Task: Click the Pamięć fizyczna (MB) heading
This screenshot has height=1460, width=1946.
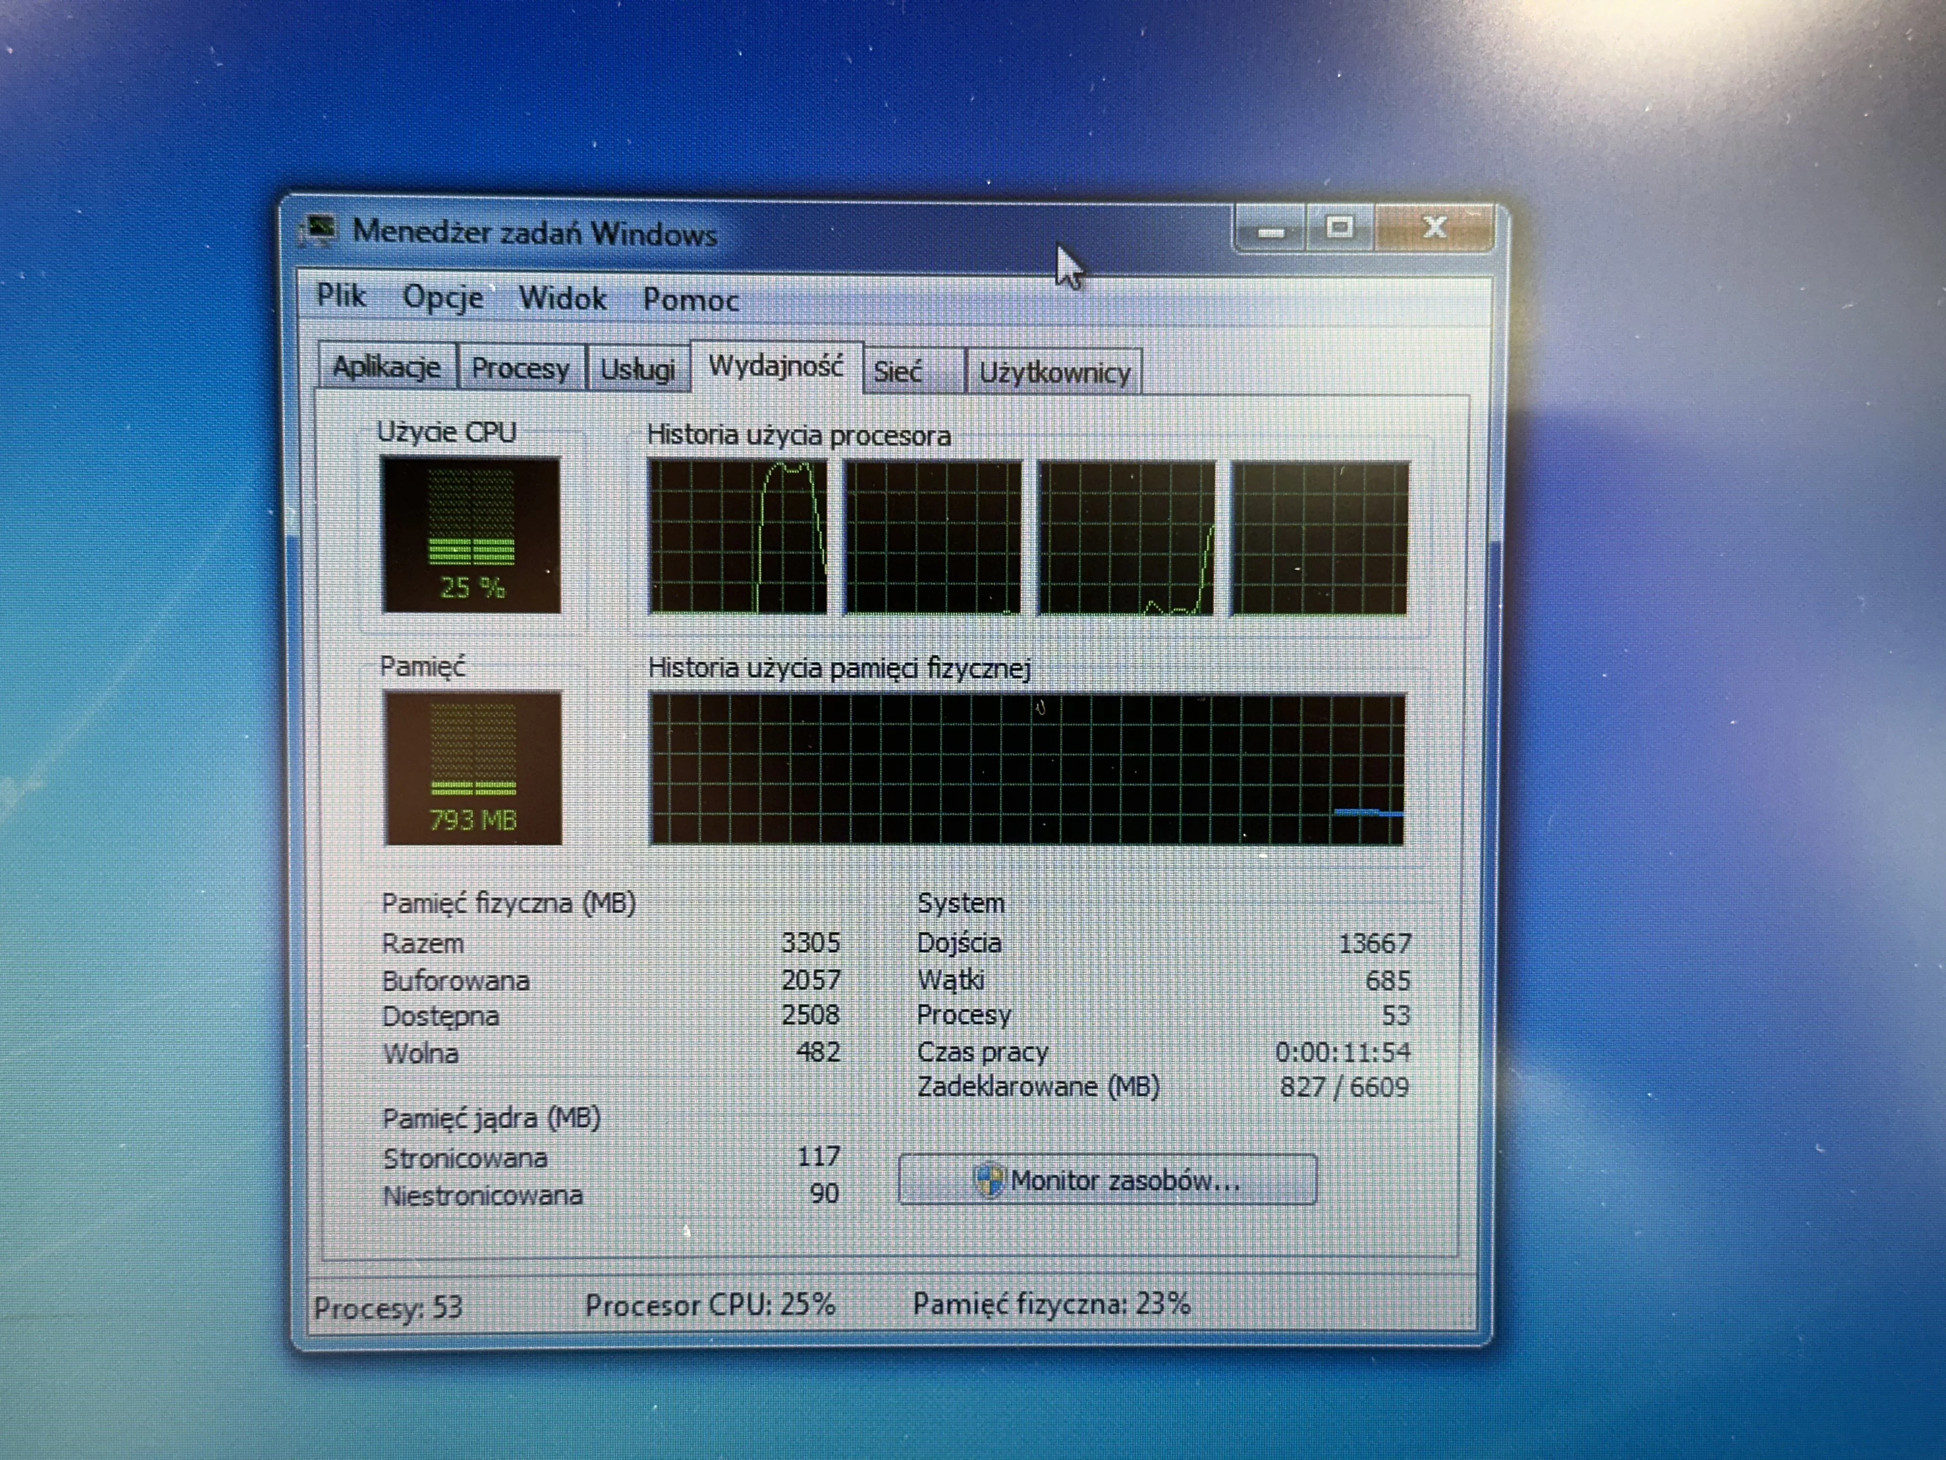Action: [509, 904]
